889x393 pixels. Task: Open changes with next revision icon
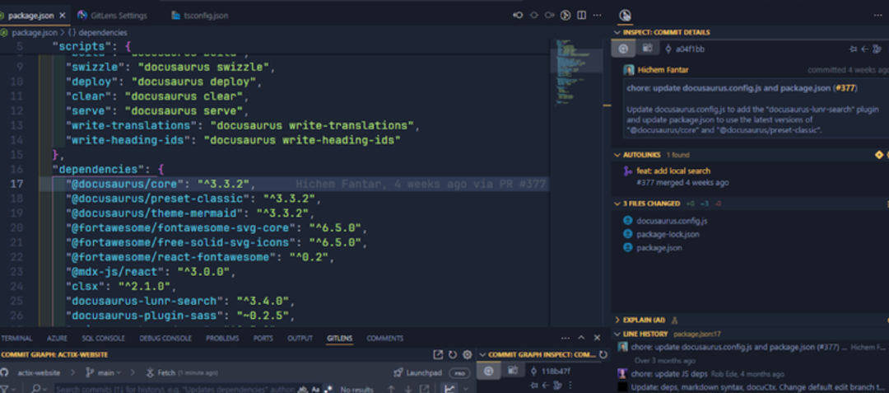549,16
